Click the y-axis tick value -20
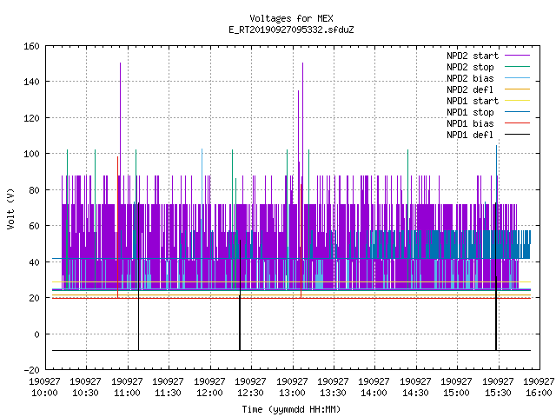 [x=31, y=370]
